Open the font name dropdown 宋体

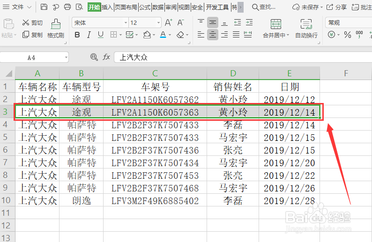tap(126, 23)
